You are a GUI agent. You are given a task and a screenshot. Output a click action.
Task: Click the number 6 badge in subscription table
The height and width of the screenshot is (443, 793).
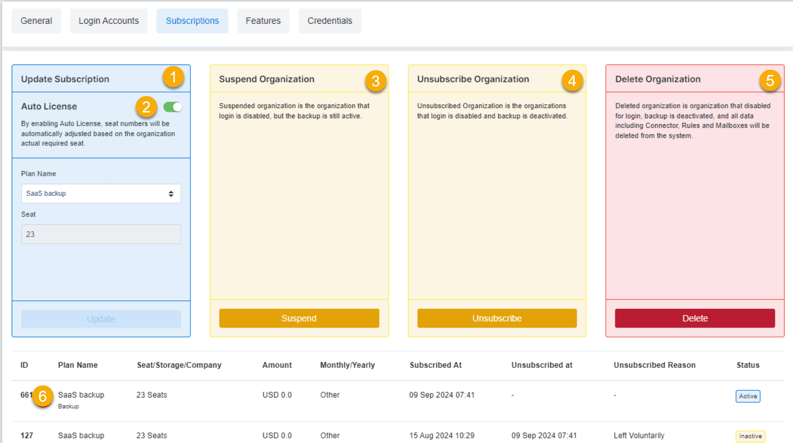pos(43,396)
